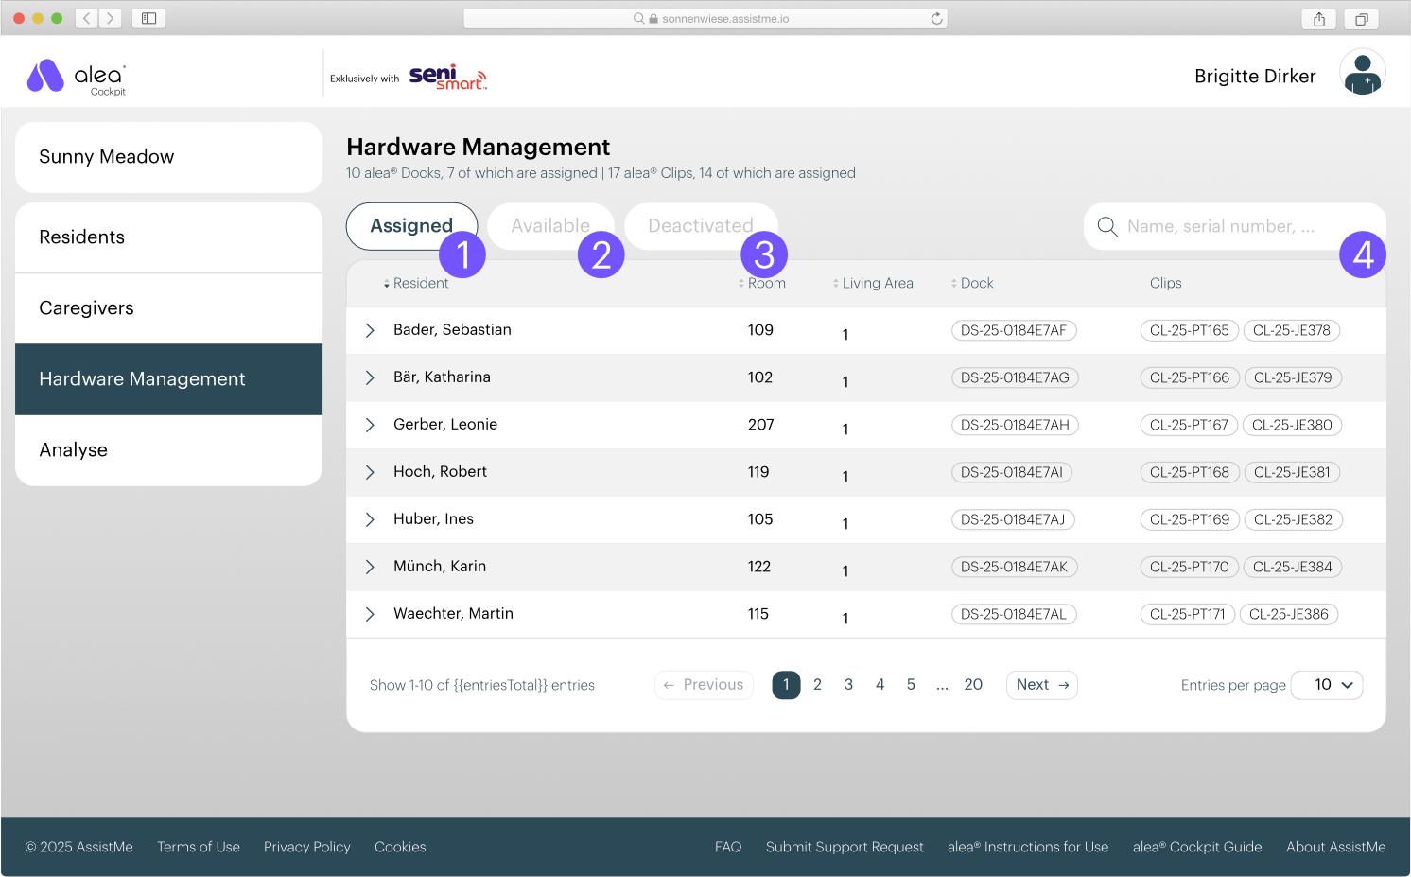Viewport: 1411px width, 877px height.
Task: Open the user avatar profile icon
Action: coord(1362,73)
